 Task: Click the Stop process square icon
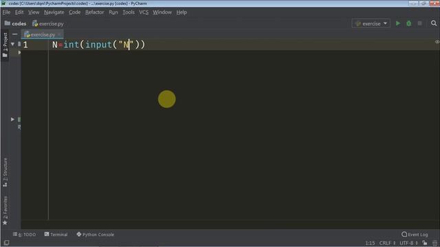coord(420,23)
